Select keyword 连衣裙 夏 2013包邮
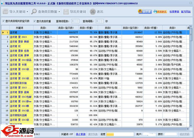 click(x=21, y=97)
